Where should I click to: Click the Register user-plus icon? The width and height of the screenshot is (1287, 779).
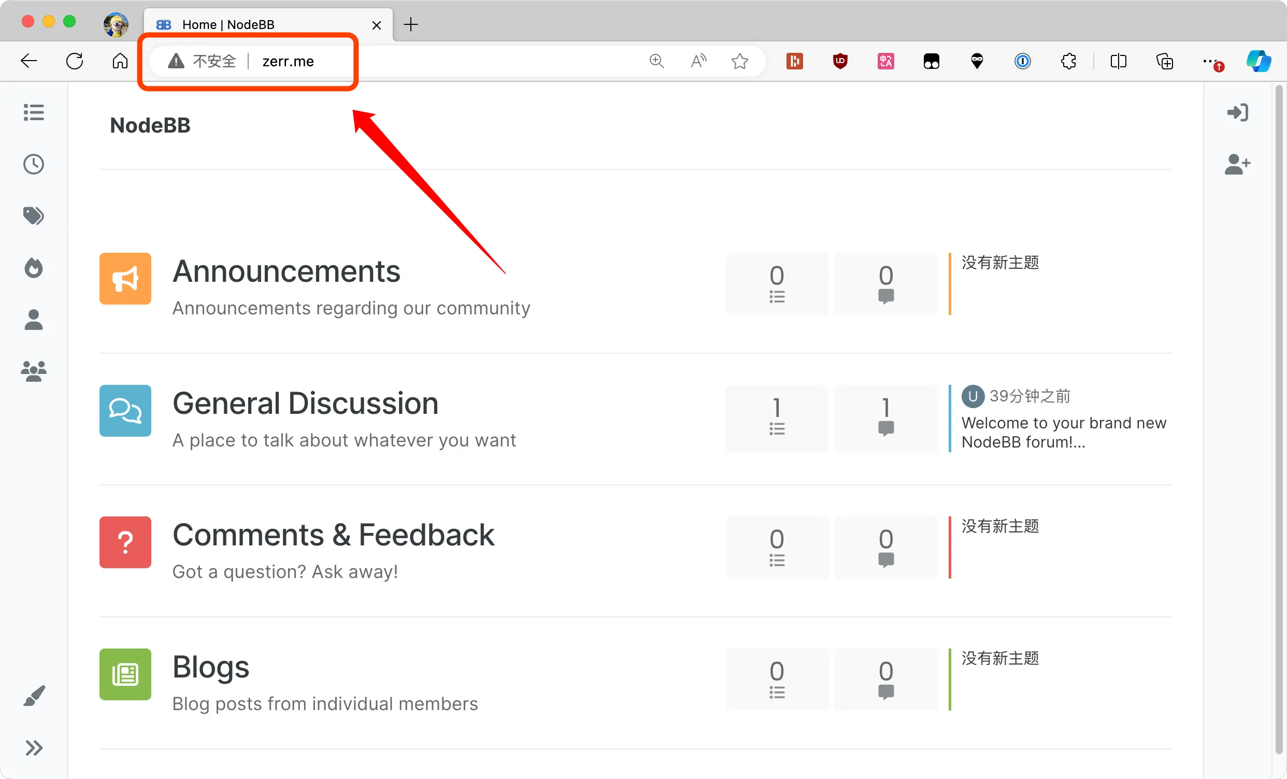(x=1238, y=164)
